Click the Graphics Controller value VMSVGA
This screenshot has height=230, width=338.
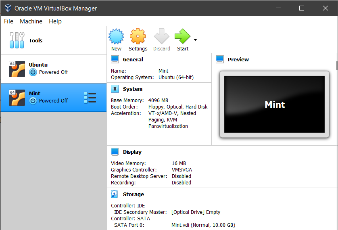182,170
